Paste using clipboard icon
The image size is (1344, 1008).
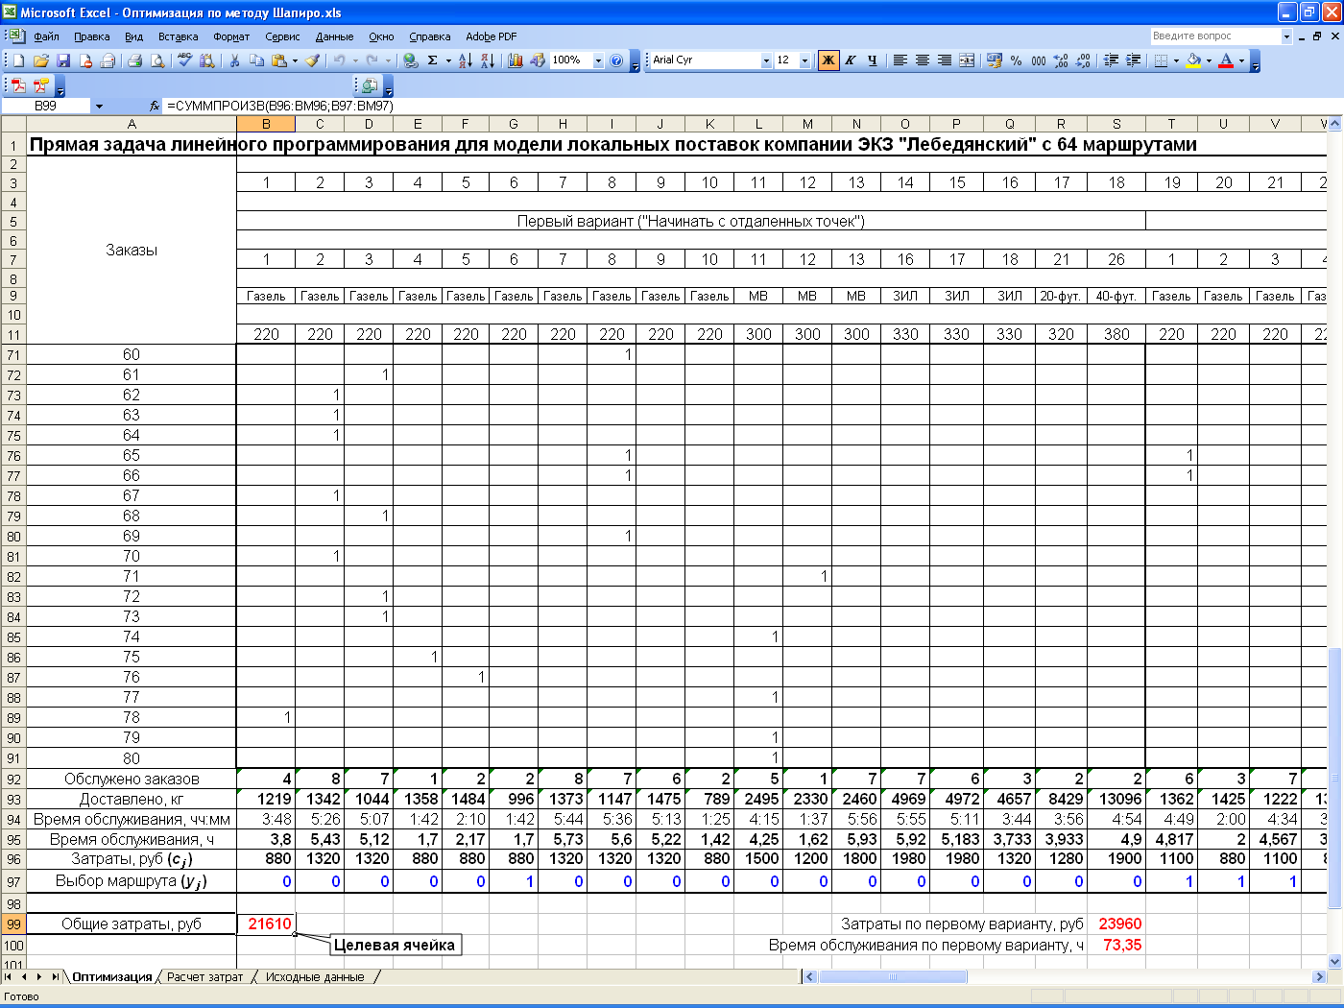click(x=279, y=60)
